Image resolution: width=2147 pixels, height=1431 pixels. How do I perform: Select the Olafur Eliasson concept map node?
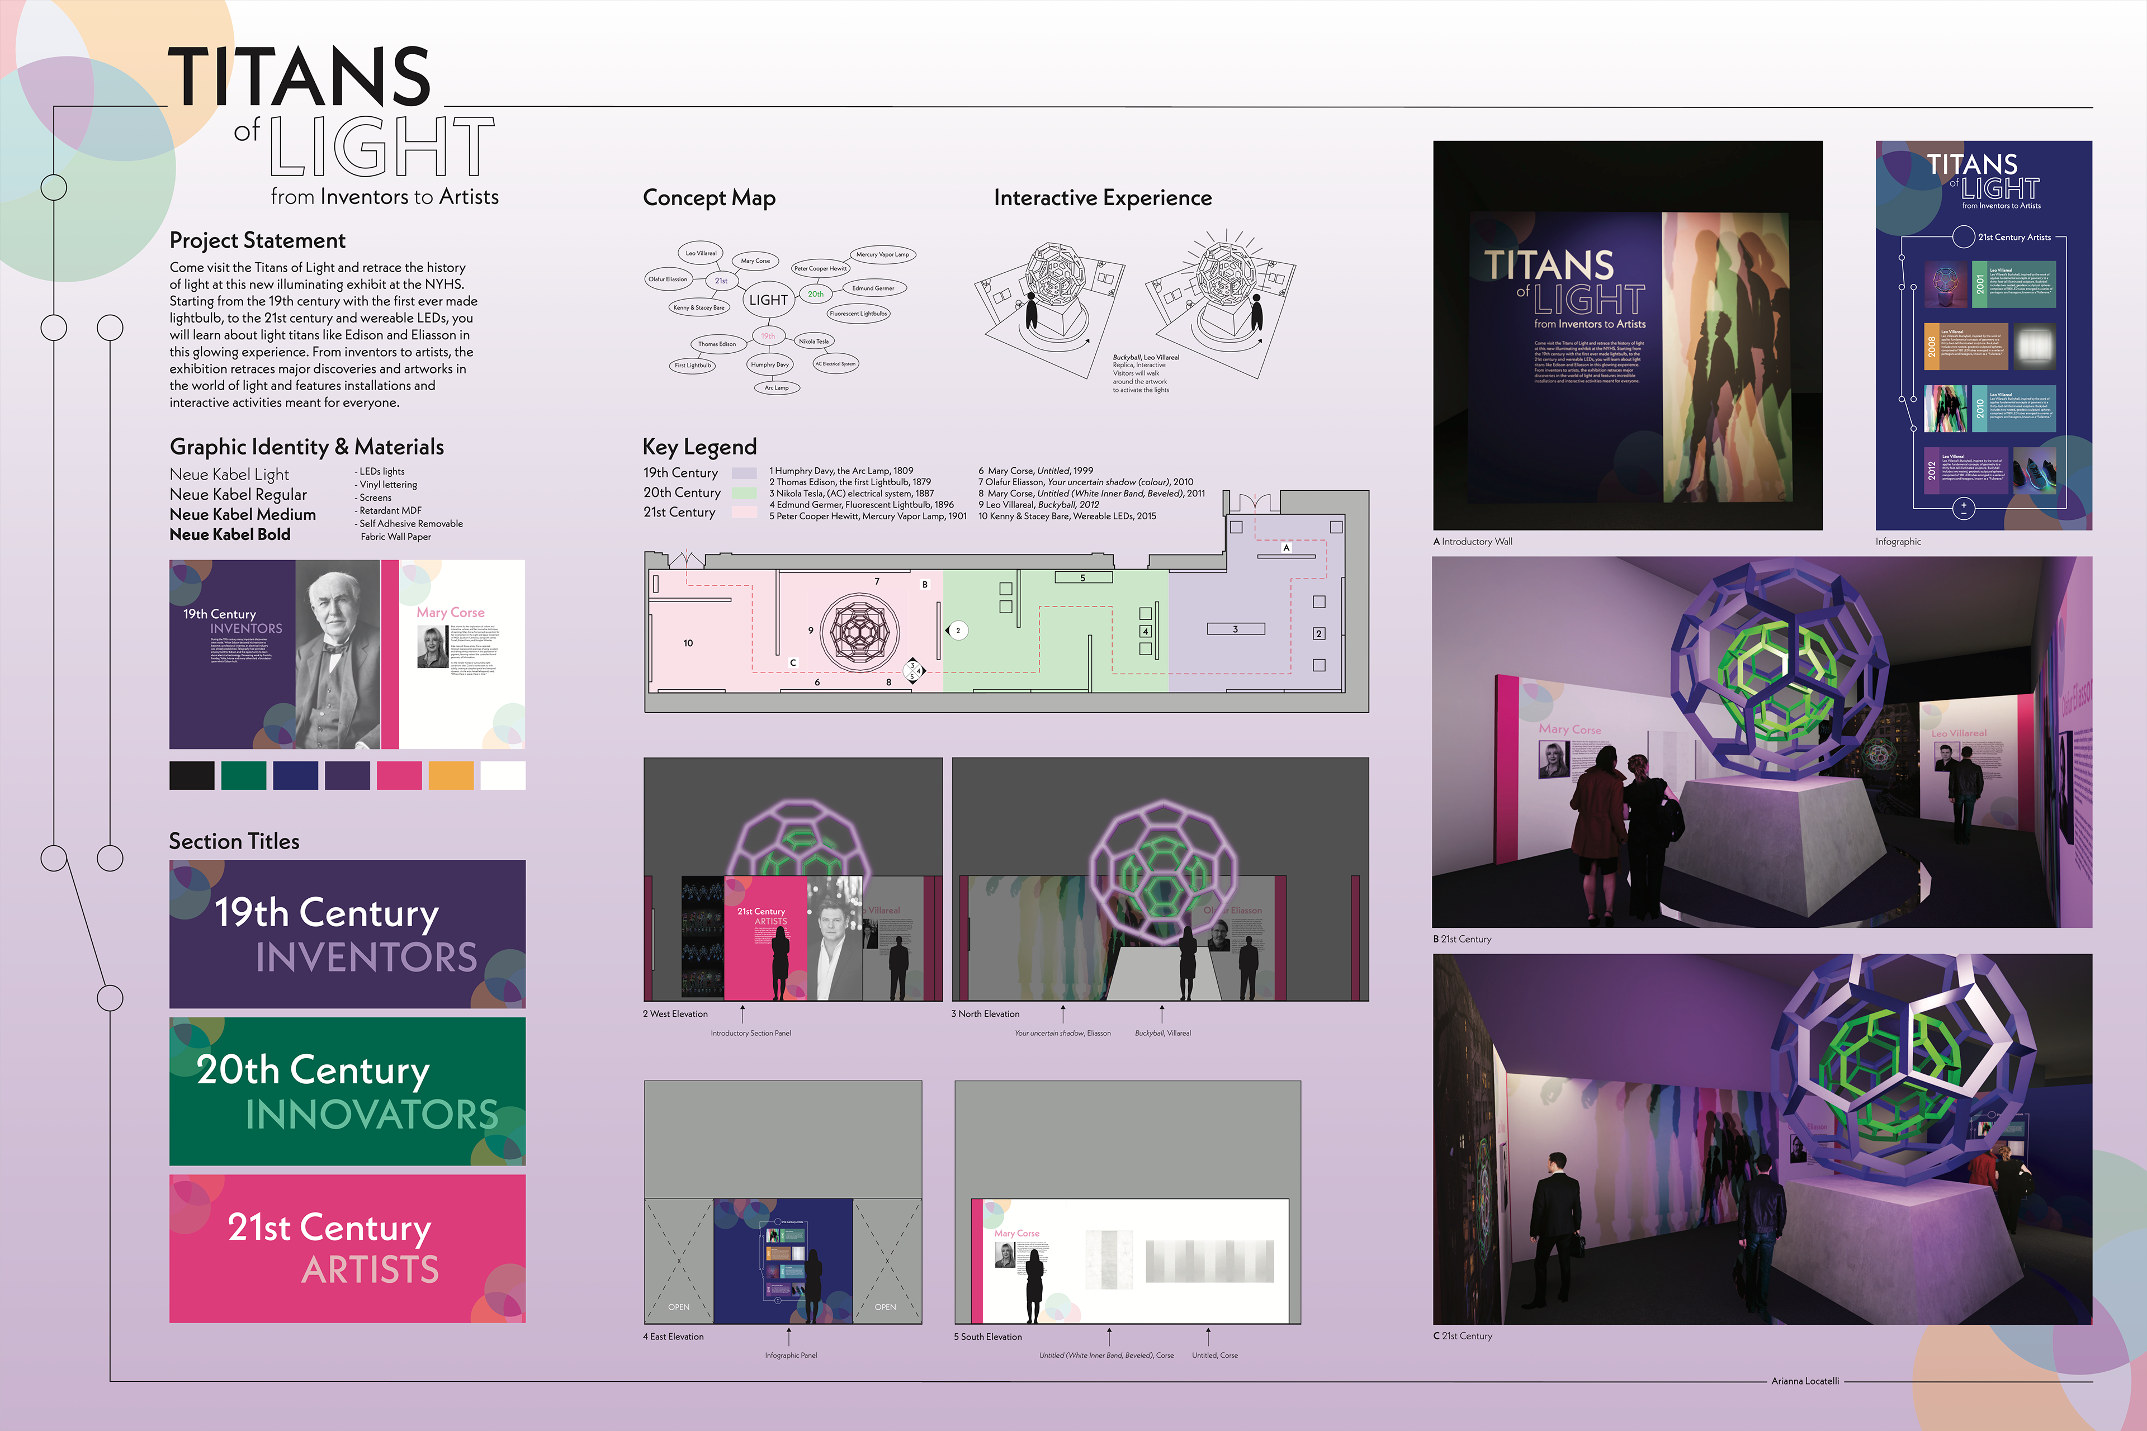point(668,279)
